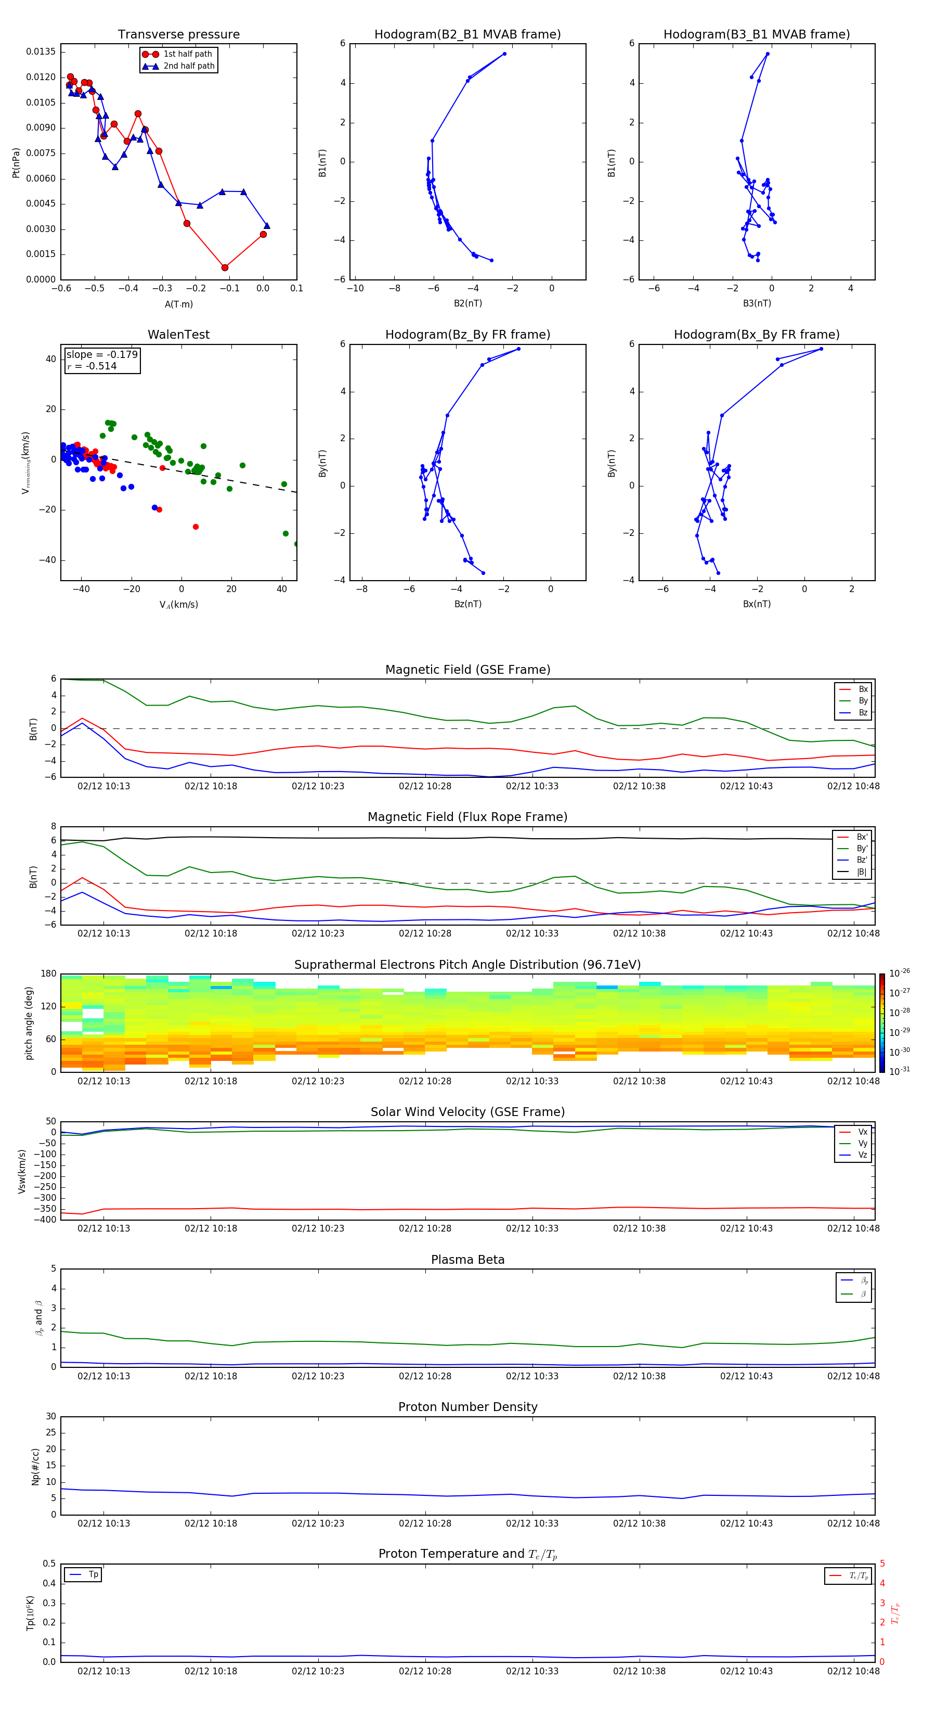
Task: Click '02/12 10:28' tick under Plasma Beta plot
Action: pyautogui.click(x=425, y=1376)
